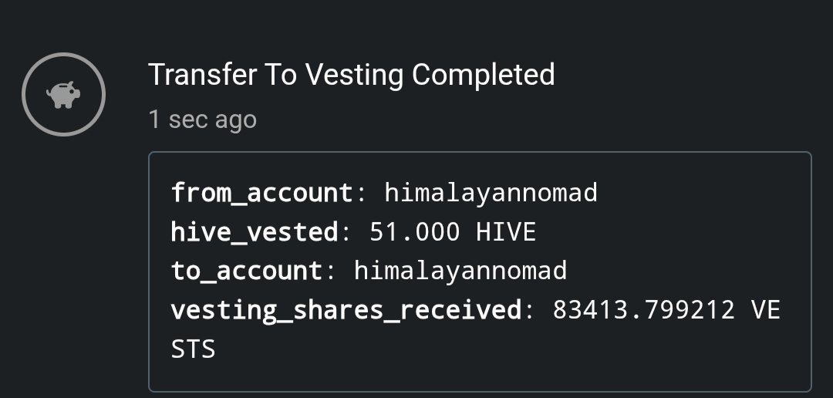Image resolution: width=833 pixels, height=398 pixels.
Task: Click the hive_vested field label
Action: point(254,231)
